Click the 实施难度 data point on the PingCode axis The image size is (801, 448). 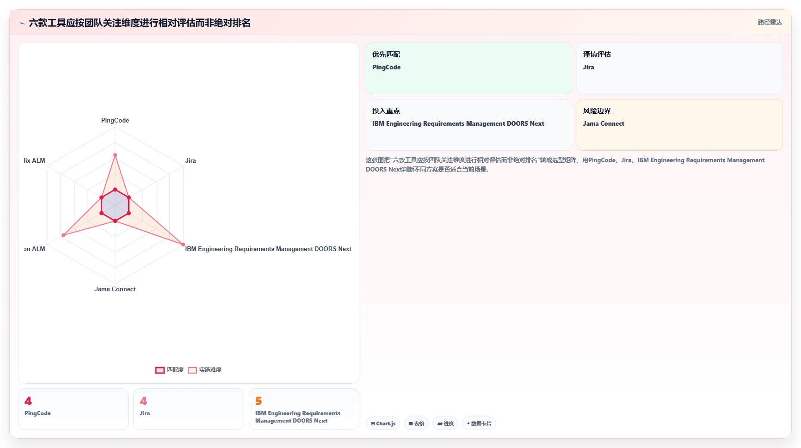coord(115,155)
